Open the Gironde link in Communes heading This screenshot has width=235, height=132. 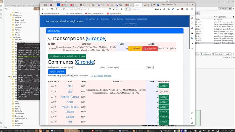pos(85,62)
